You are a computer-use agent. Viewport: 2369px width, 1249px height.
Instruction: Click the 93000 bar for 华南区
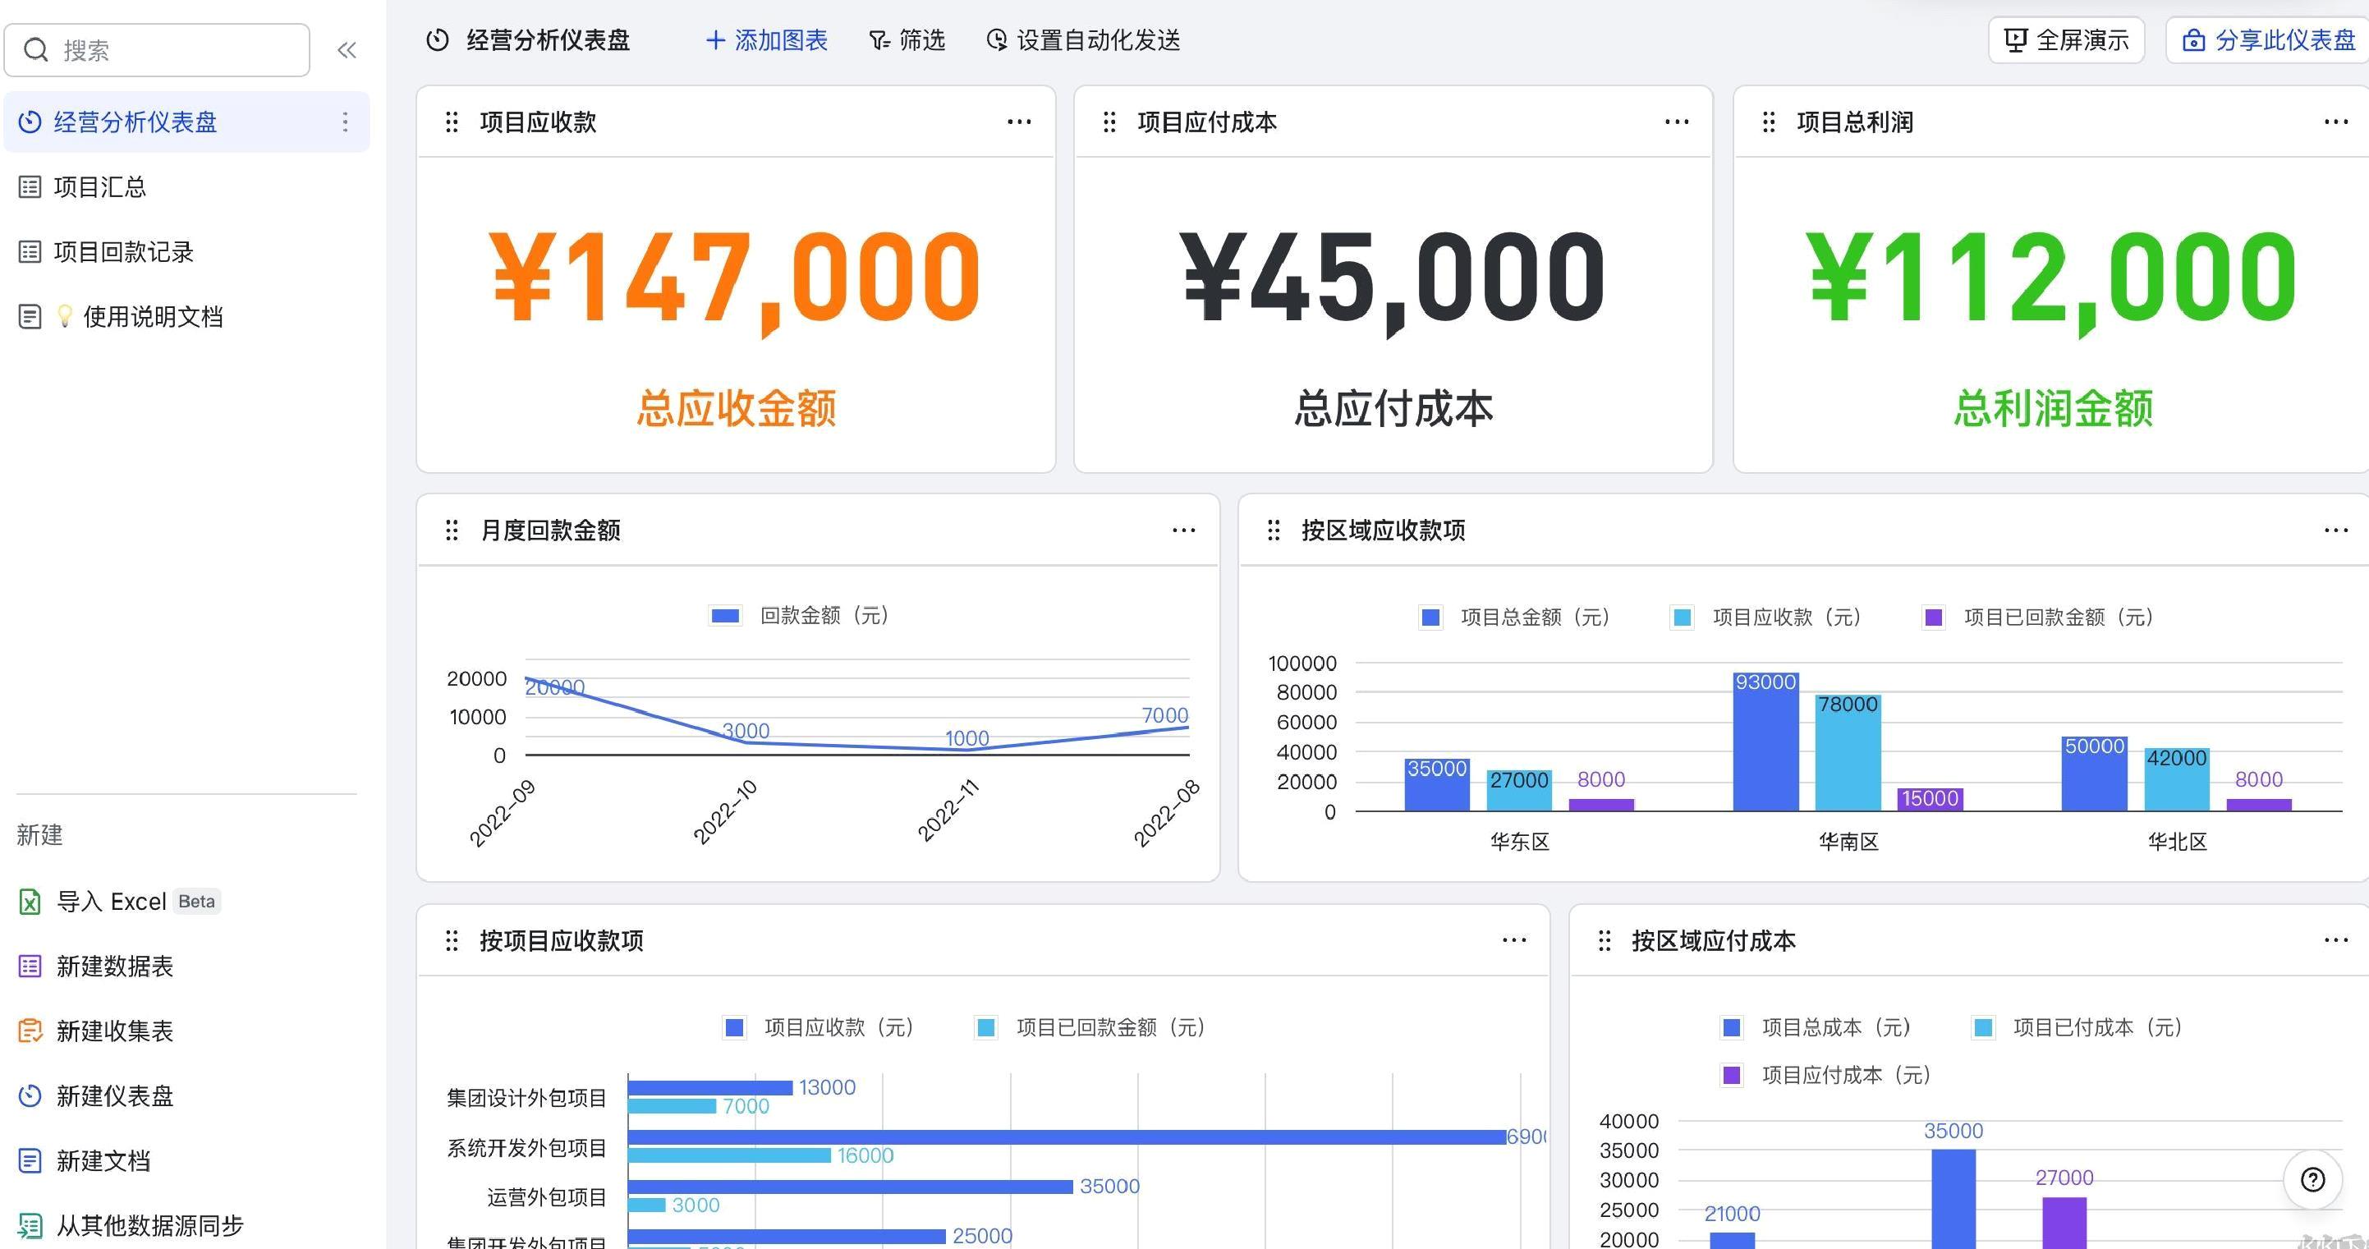1765,742
